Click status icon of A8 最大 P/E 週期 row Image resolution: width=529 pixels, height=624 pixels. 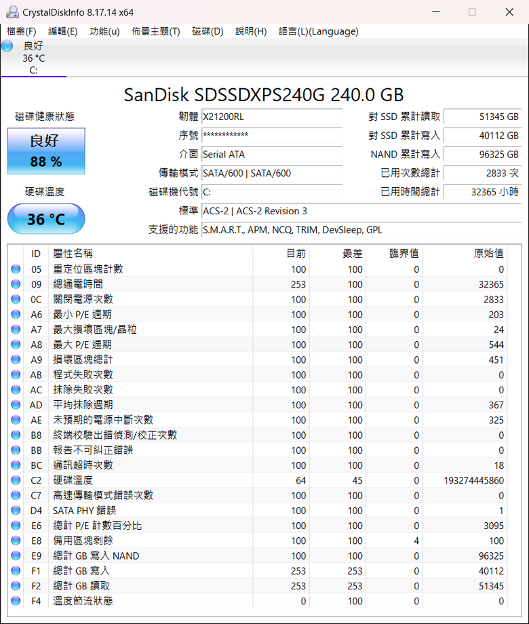pos(16,345)
